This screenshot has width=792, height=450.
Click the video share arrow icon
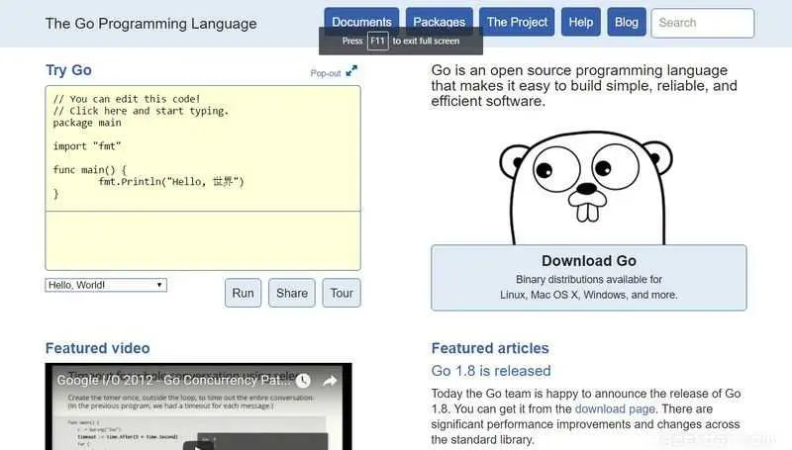[330, 381]
